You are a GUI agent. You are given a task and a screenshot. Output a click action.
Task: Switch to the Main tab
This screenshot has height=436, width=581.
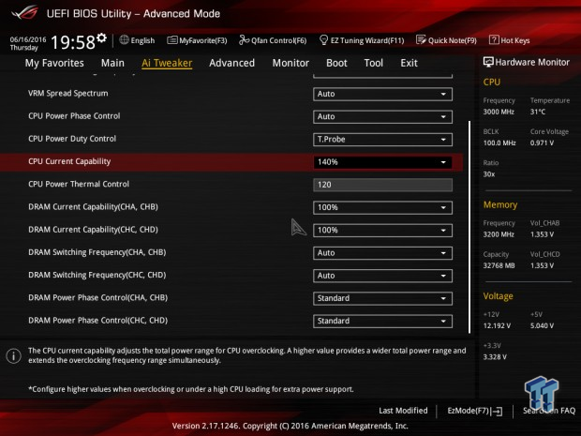click(x=112, y=63)
